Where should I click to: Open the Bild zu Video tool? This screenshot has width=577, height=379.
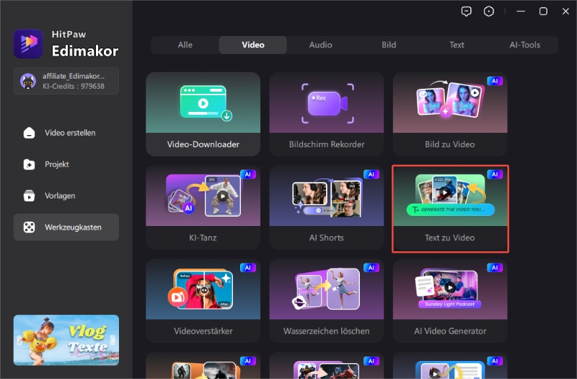450,113
